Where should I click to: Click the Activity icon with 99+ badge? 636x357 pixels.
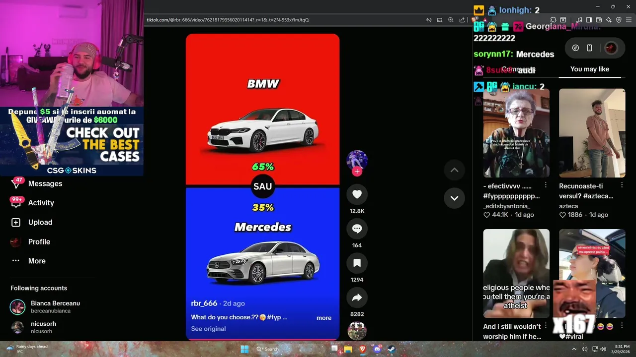coord(16,203)
